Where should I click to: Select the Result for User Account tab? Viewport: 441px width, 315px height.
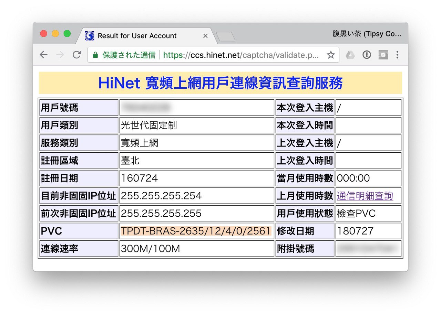coord(147,36)
